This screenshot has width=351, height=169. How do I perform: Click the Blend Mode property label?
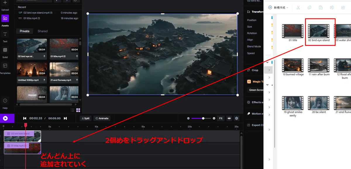pos(254,46)
